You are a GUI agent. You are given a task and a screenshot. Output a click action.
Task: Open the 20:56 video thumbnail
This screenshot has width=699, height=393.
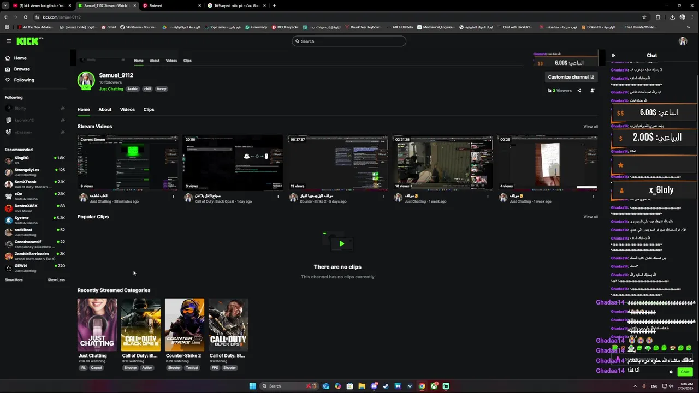point(233,163)
